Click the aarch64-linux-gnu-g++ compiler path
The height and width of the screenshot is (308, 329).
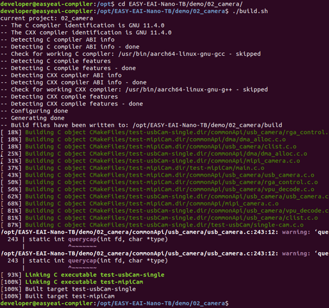tap(179, 90)
